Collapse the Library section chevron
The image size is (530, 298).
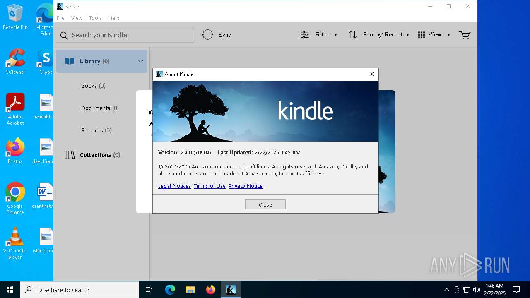(x=141, y=61)
